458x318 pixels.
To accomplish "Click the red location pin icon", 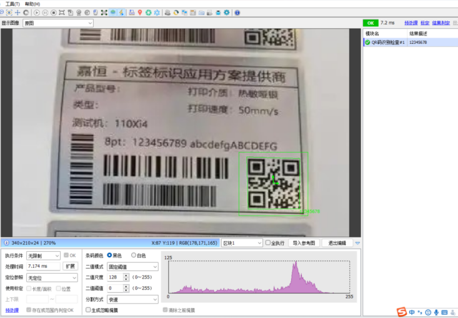I will tap(140, 13).
